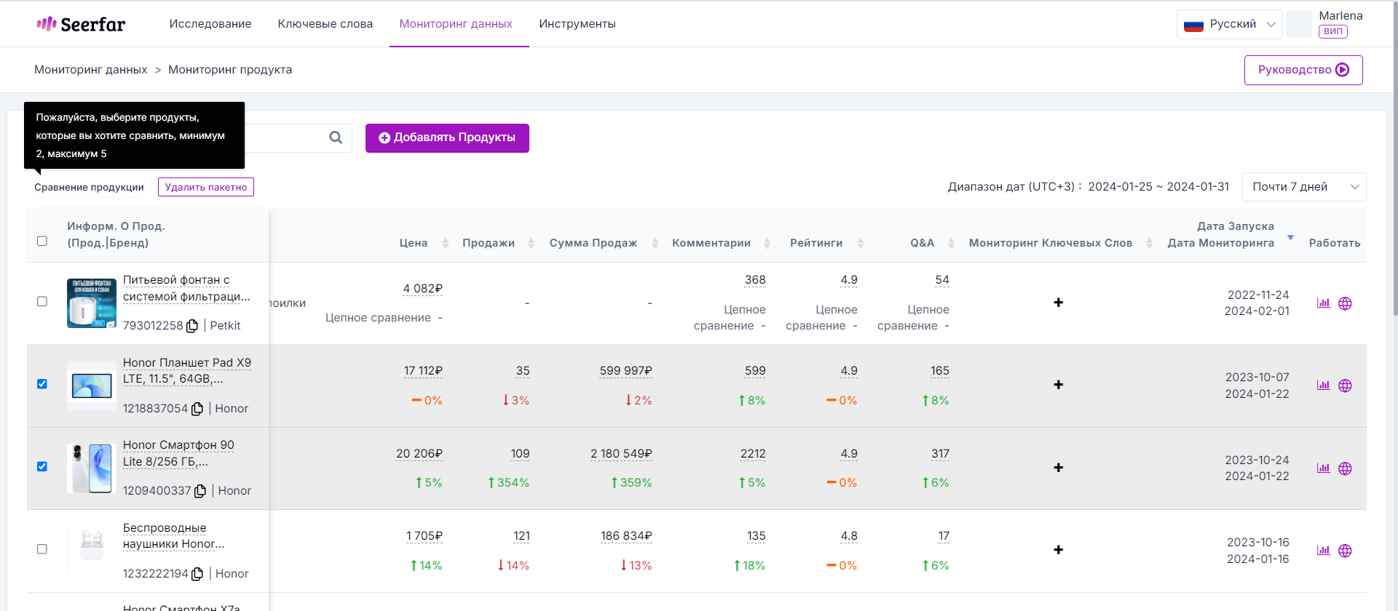Open globe icon for Petkit fountain row
Image resolution: width=1398 pixels, height=611 pixels.
click(1345, 303)
